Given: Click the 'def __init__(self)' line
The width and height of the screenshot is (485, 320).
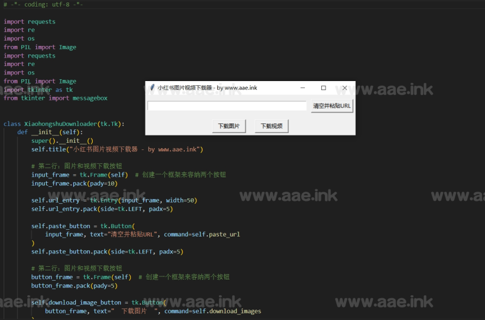Looking at the screenshot, I should pyautogui.click(x=50, y=132).
